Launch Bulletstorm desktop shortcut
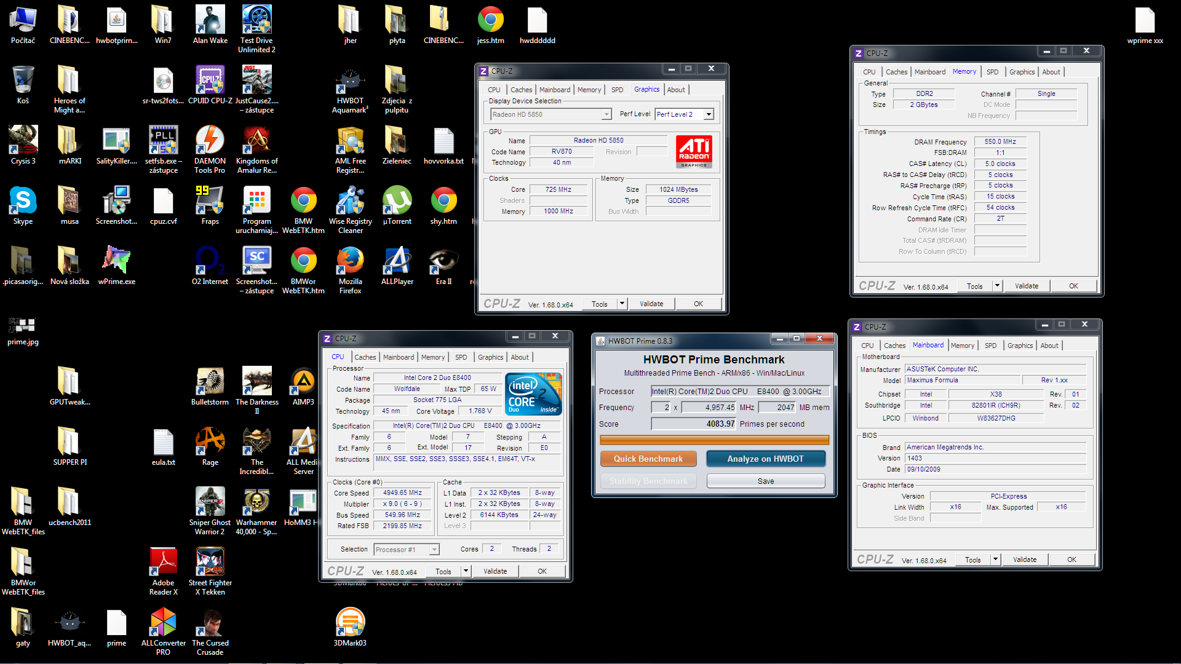Viewport: 1181px width, 664px height. (210, 386)
